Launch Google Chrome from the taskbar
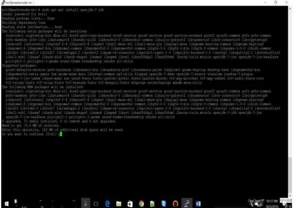Viewport: 294px width, 208px height. pyautogui.click(x=141, y=204)
